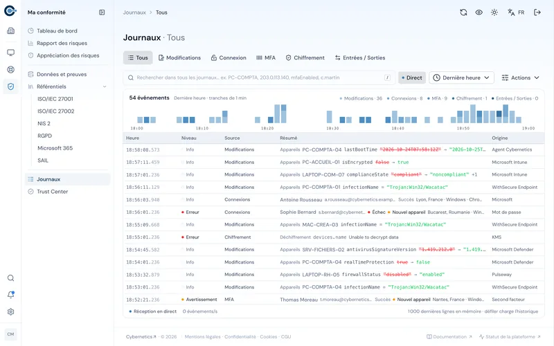Click the logout exit icon

coord(537,12)
